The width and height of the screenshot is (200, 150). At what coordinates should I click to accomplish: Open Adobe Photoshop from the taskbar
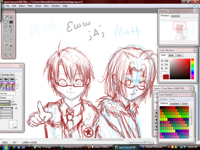click(x=153, y=147)
